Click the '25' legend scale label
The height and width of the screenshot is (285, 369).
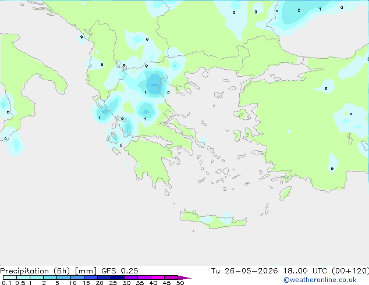tap(113, 283)
